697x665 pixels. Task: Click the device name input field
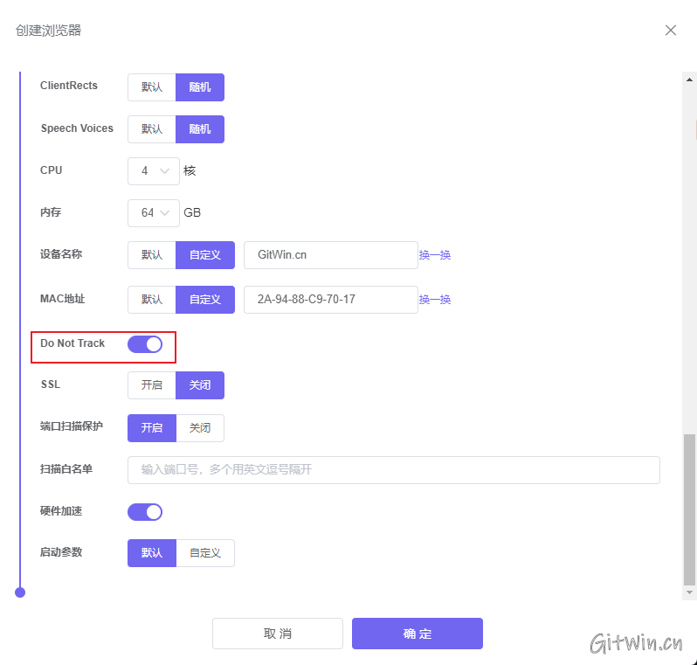pos(331,255)
